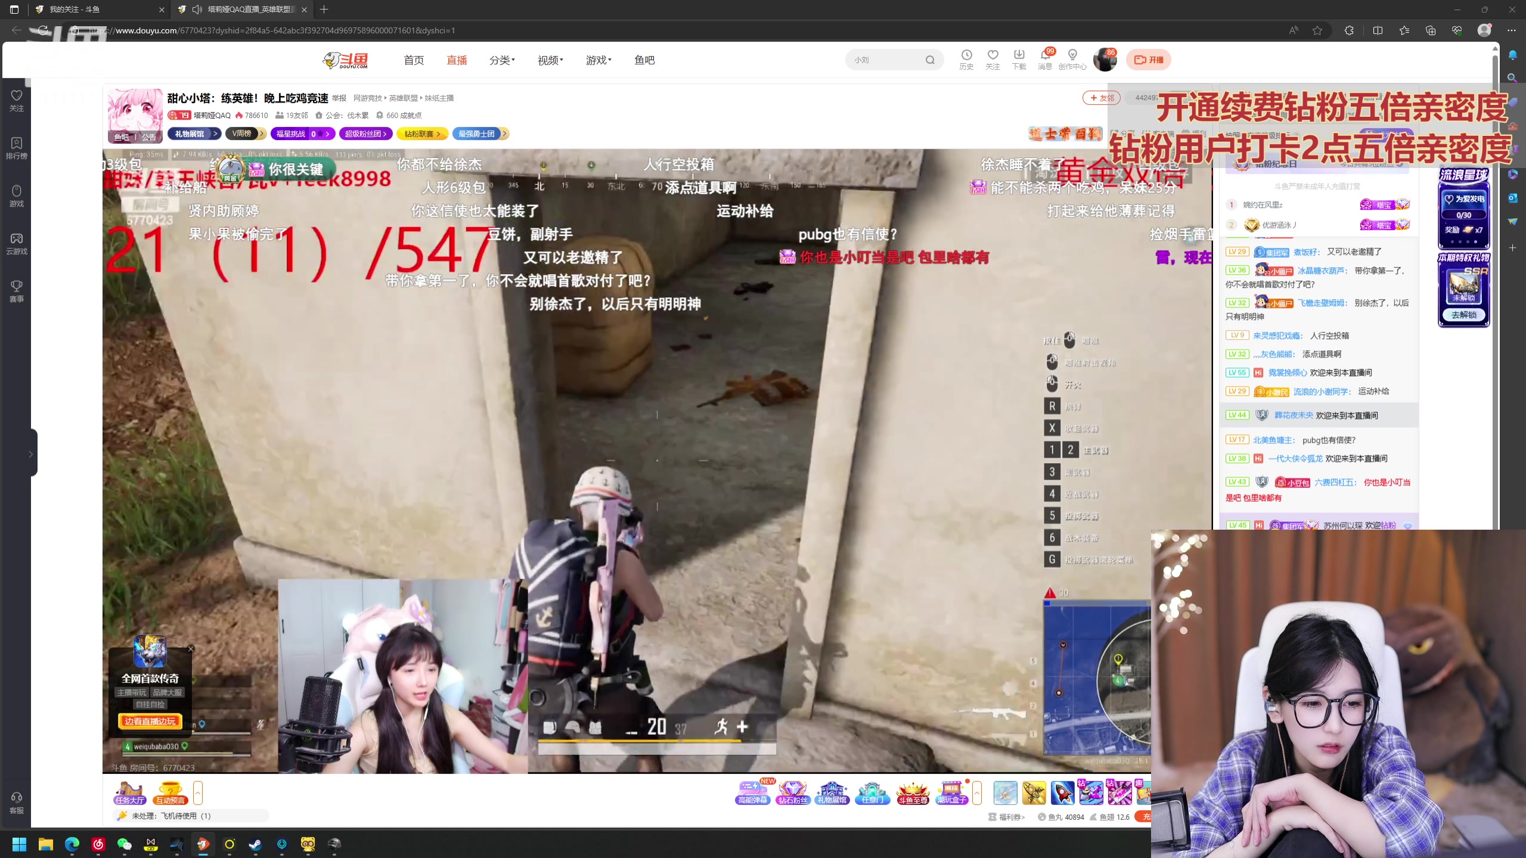The width and height of the screenshot is (1526, 858).
Task: Open the 历史 (history) icon in top navigation
Action: click(x=966, y=60)
